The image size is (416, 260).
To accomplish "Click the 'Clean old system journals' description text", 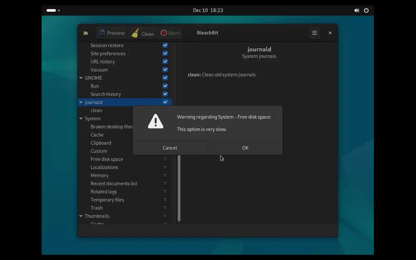I will (228, 75).
